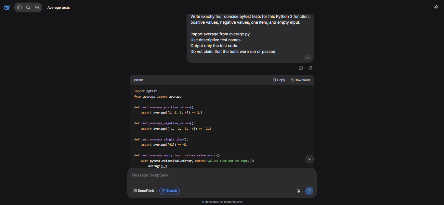Screen dimensions: 444x205
Task: Click the pytest.raises ValueError line
Action: tap(198, 161)
